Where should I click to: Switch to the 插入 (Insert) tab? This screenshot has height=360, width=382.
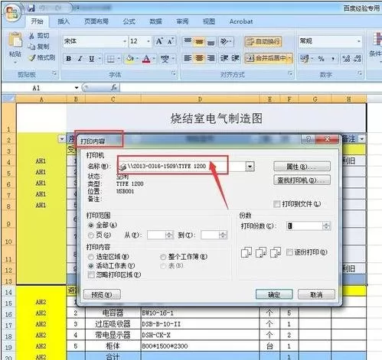64,21
